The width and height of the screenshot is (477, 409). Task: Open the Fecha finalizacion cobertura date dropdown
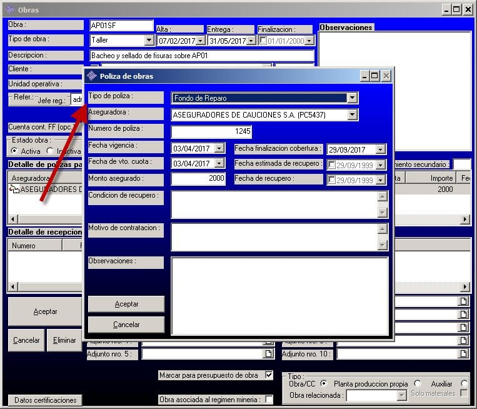coord(380,149)
